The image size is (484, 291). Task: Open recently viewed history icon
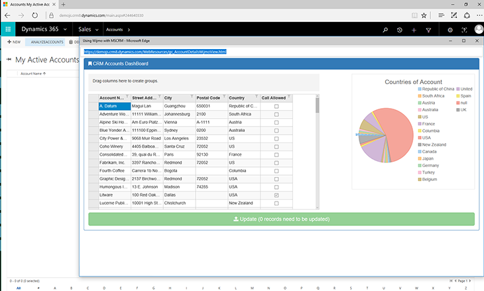400,30
